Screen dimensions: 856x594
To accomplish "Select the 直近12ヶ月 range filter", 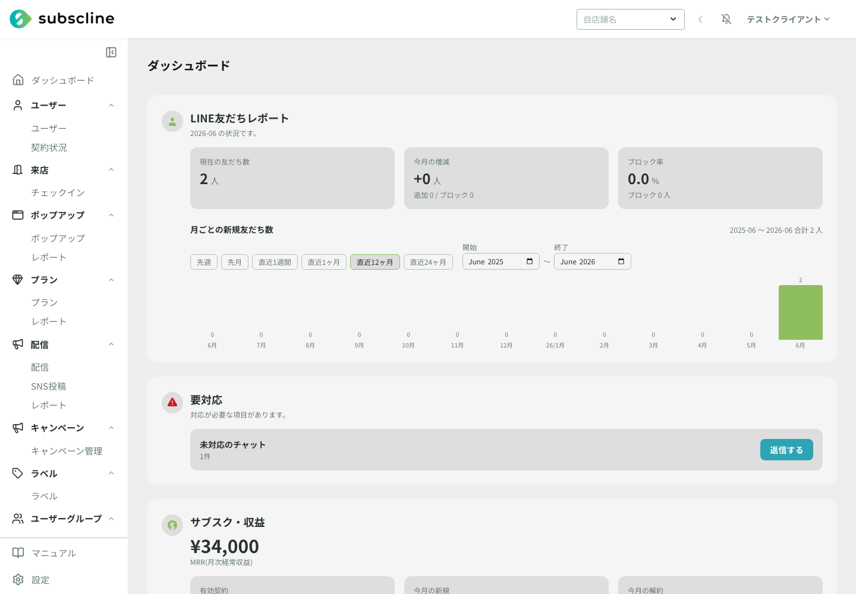I will tap(375, 262).
